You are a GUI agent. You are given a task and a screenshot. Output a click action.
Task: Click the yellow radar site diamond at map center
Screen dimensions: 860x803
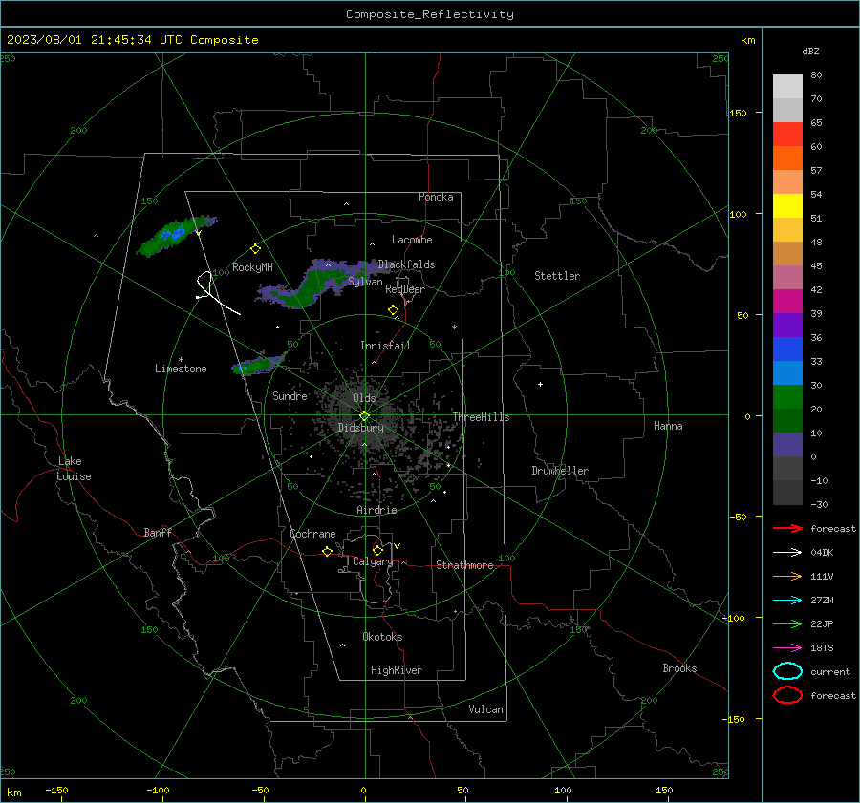[x=364, y=416]
